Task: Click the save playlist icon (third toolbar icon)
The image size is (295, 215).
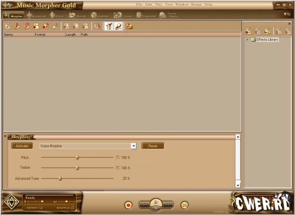Action: [27, 26]
